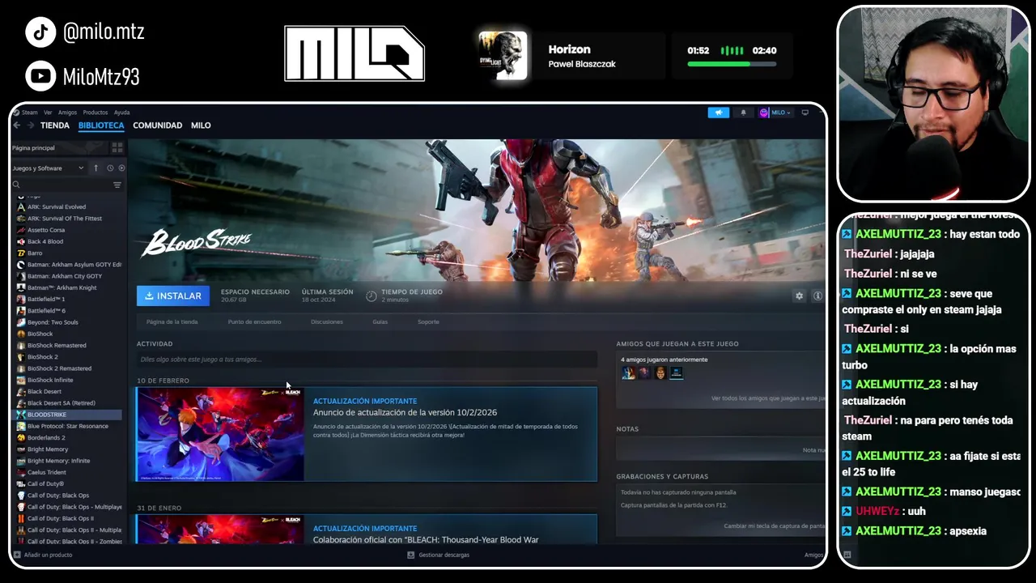Open fourth friend avatar who played
Viewport: 1036px width, 583px height.
pos(676,372)
